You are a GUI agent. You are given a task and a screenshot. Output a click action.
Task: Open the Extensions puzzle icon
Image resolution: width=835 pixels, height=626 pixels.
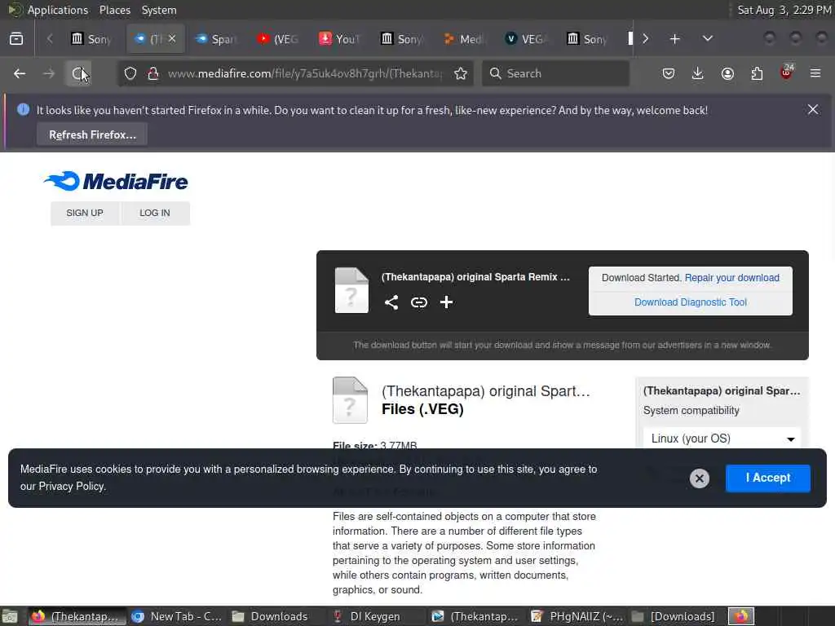757,73
